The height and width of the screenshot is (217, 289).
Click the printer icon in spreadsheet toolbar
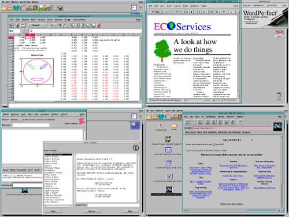pyautogui.click(x=23, y=25)
